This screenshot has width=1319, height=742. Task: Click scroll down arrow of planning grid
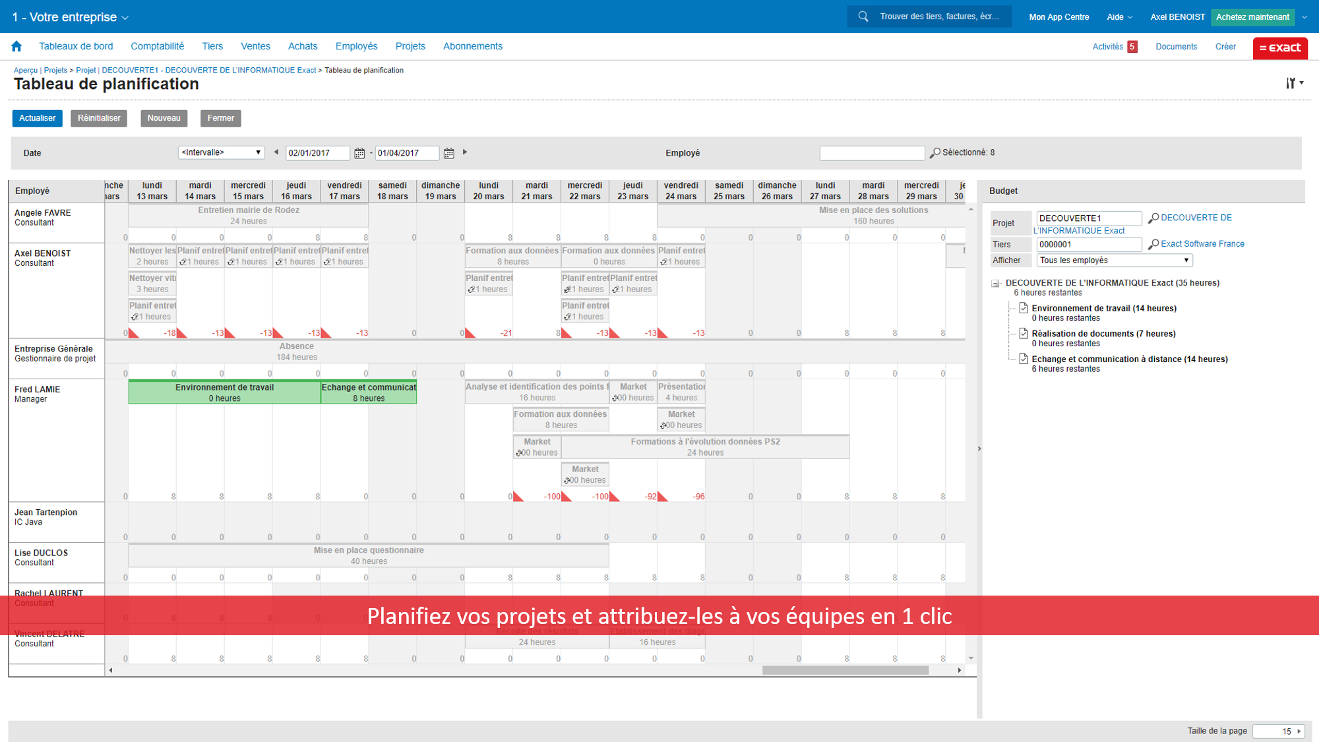coord(971,658)
